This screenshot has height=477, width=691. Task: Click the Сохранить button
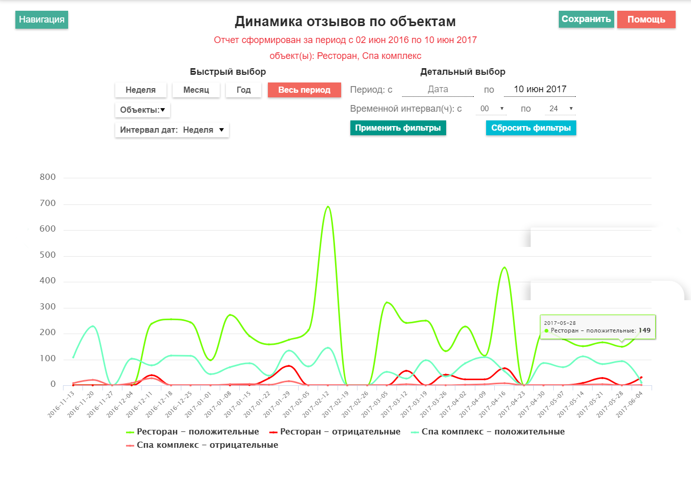(x=586, y=19)
